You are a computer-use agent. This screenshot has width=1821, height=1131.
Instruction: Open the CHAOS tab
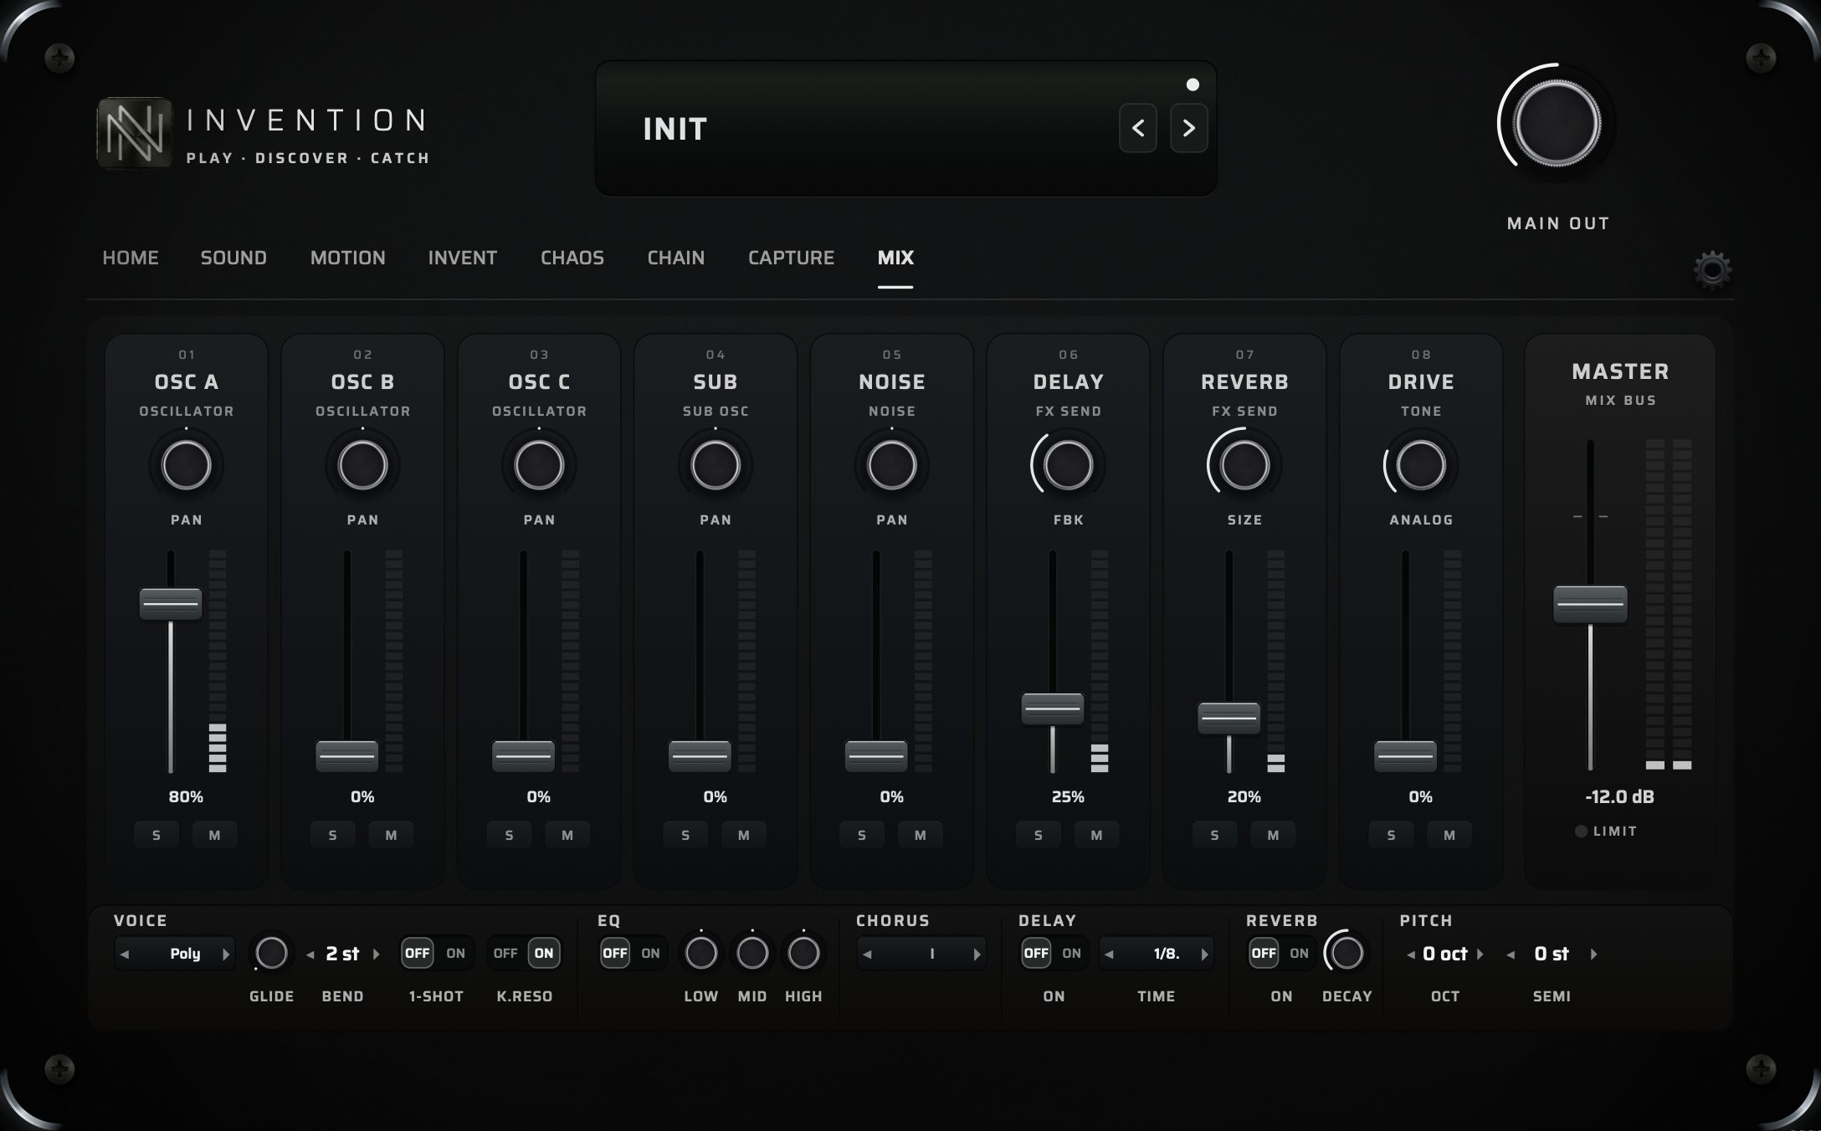coord(572,258)
